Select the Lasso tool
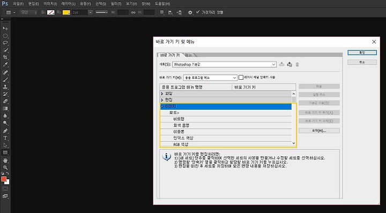 point(5,43)
